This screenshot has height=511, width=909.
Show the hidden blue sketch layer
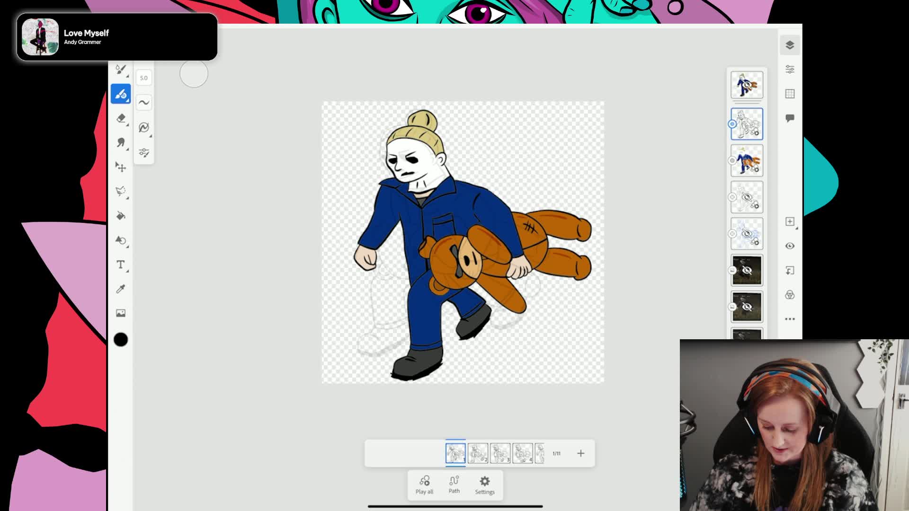[747, 234]
